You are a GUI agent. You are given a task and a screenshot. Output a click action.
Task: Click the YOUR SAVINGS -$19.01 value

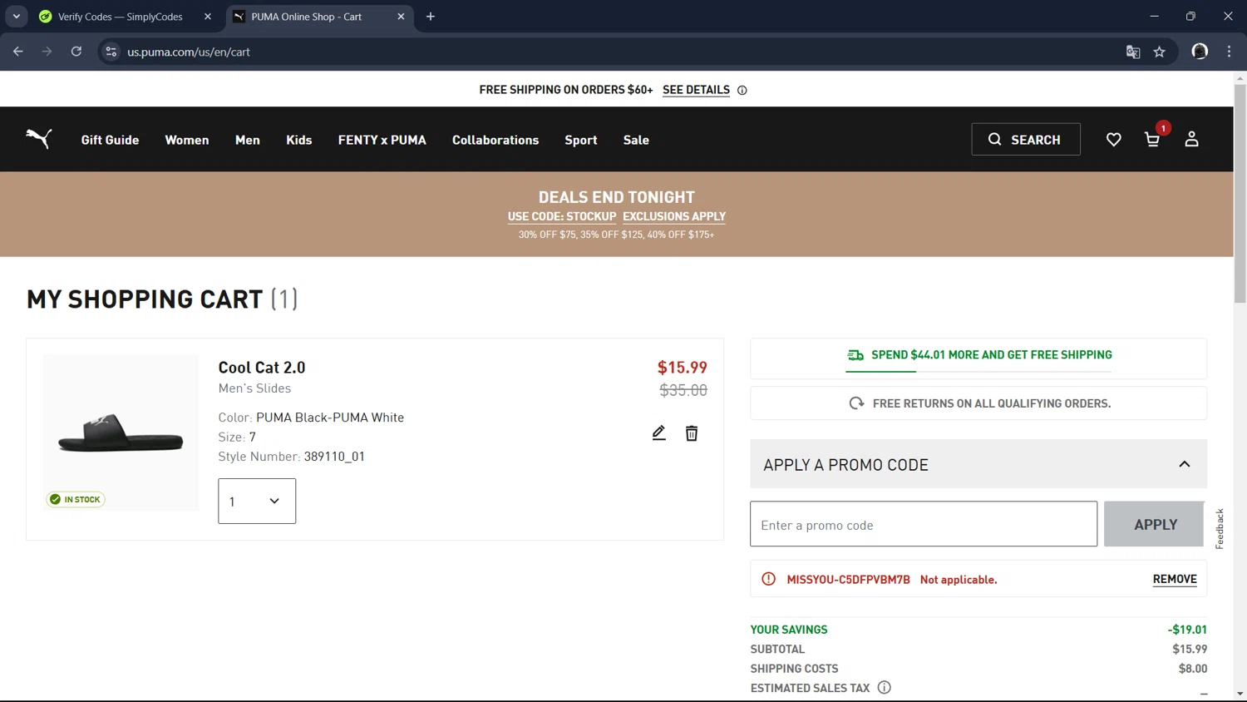point(1187,630)
